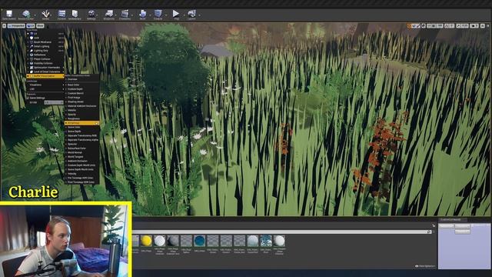Open the Landscape LOD submenu

[x=45, y=89]
